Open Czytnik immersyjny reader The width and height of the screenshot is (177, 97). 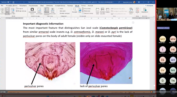coord(39,11)
